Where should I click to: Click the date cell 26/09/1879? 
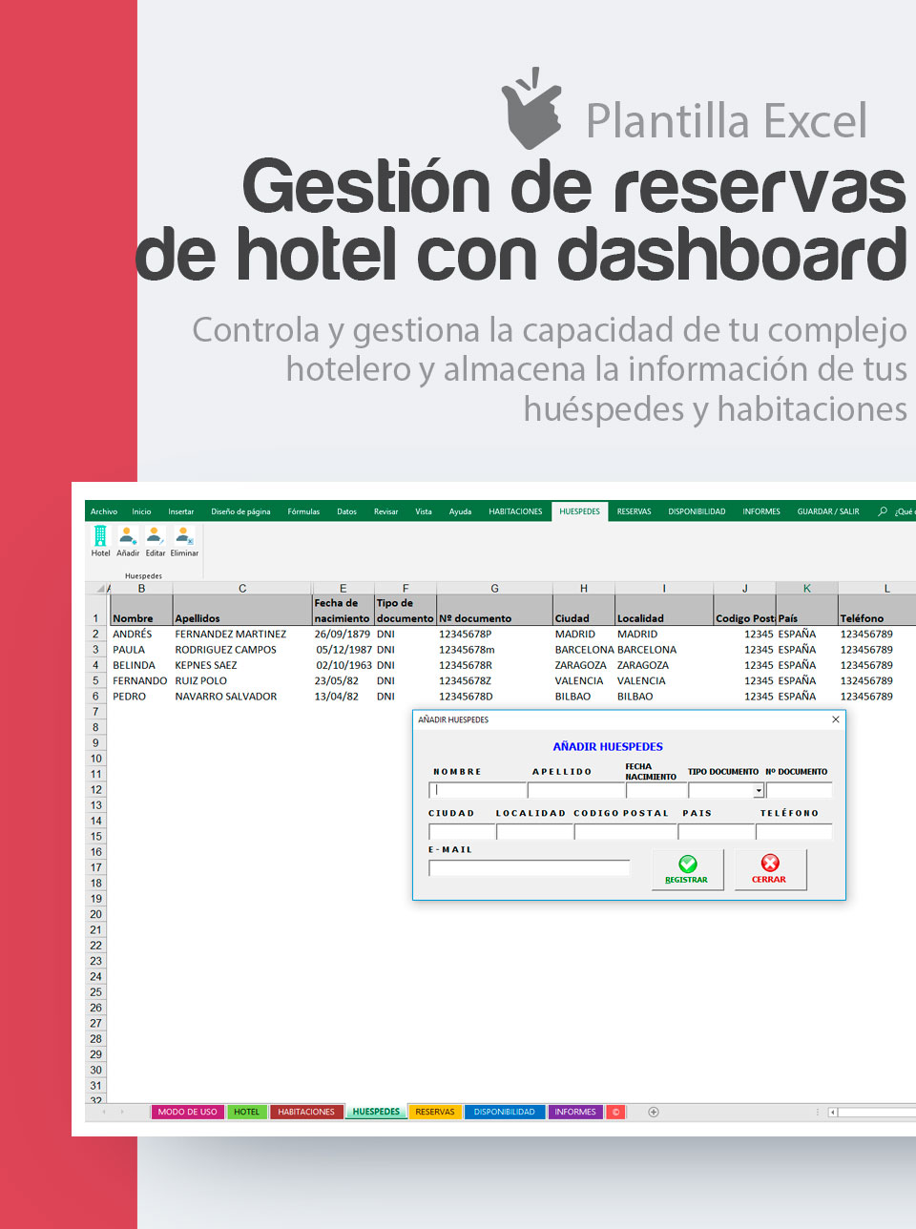(343, 634)
